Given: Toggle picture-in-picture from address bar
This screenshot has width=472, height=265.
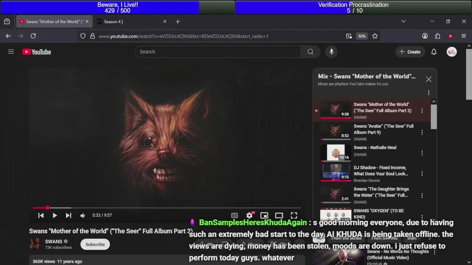Looking at the screenshot, I should pos(349,36).
